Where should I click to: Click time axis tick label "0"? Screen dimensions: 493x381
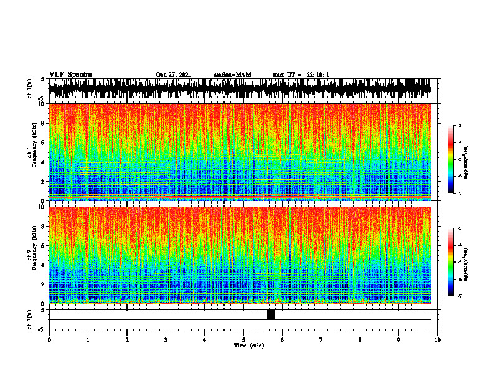pyautogui.click(x=49, y=340)
